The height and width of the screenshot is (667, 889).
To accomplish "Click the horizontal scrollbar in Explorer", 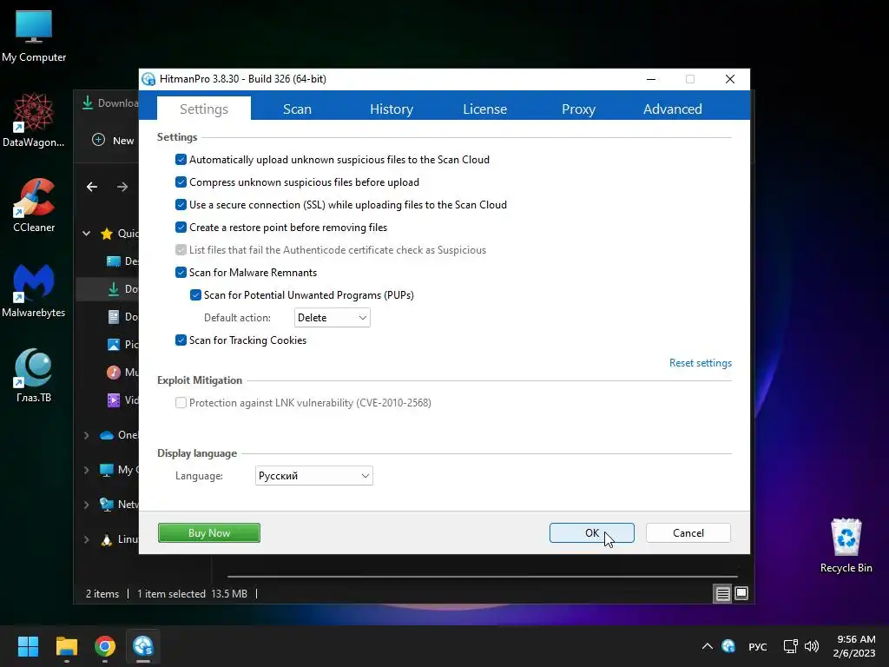I will (x=483, y=577).
